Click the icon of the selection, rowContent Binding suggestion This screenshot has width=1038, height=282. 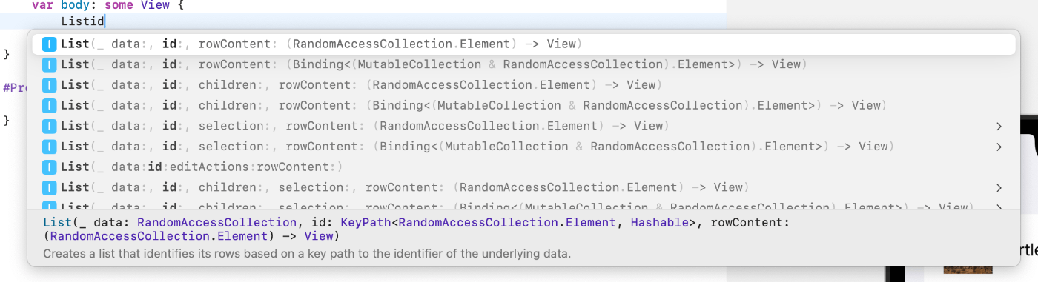pyautogui.click(x=49, y=147)
